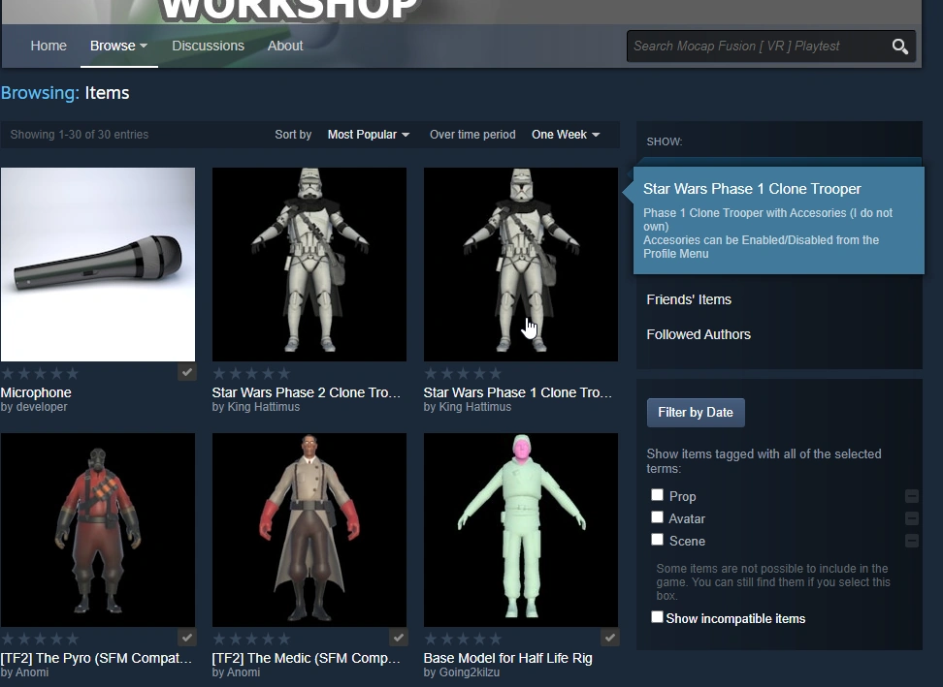Open [TF2] The Medic item title
This screenshot has width=943, height=687.
(x=307, y=658)
